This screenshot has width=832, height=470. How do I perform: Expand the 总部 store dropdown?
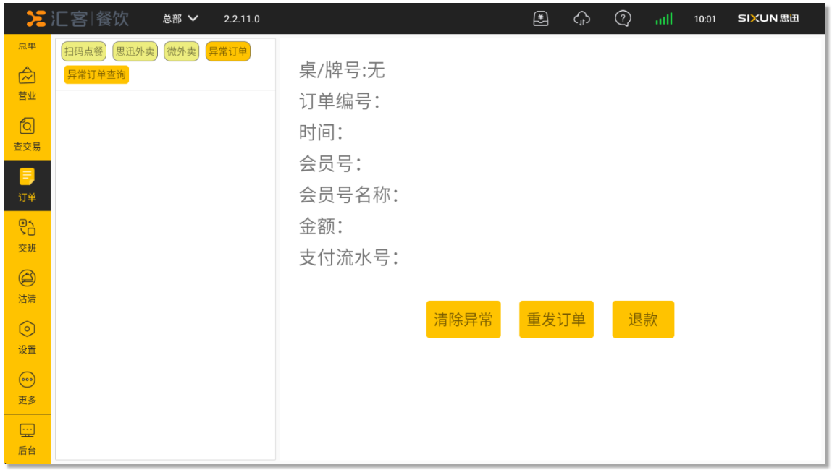point(180,19)
